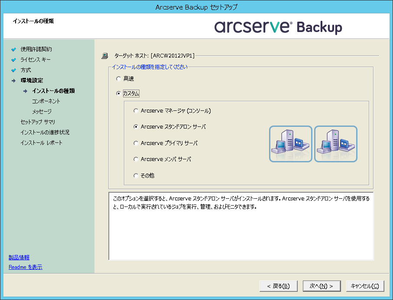This screenshot has height=300, width=393.
Task: Click checkmark icon beside ライセンス キー
Action: pyautogui.click(x=14, y=60)
